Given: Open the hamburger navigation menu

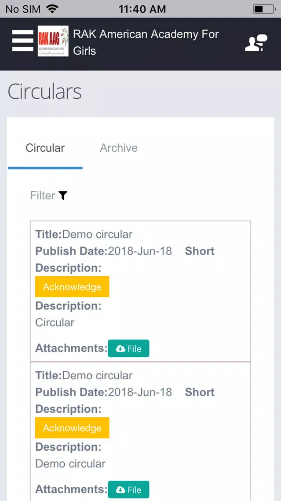Looking at the screenshot, I should click(x=22, y=41).
